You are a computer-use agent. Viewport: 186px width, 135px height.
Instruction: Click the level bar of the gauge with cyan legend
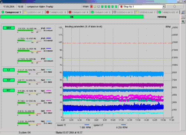tap(29, 61)
